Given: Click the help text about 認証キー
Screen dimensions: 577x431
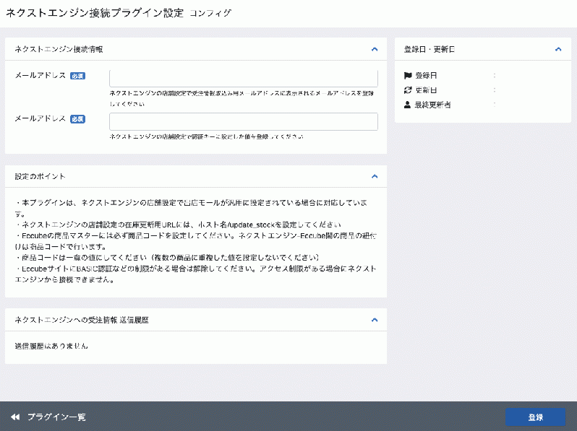Looking at the screenshot, I should pos(207,136).
